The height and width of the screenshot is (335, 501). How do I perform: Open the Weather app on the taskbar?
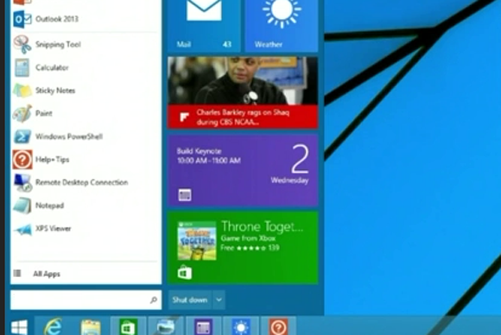[x=241, y=326]
